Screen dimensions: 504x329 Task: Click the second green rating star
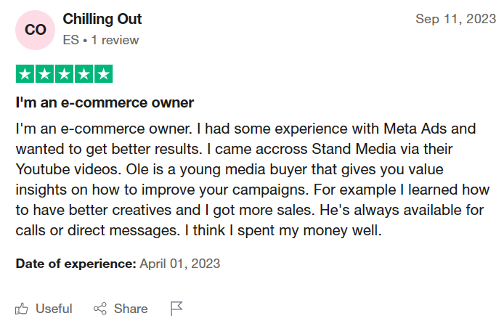click(44, 73)
